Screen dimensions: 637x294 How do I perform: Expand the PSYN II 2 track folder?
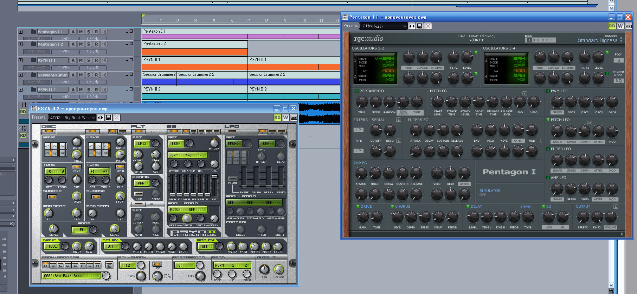(20, 89)
